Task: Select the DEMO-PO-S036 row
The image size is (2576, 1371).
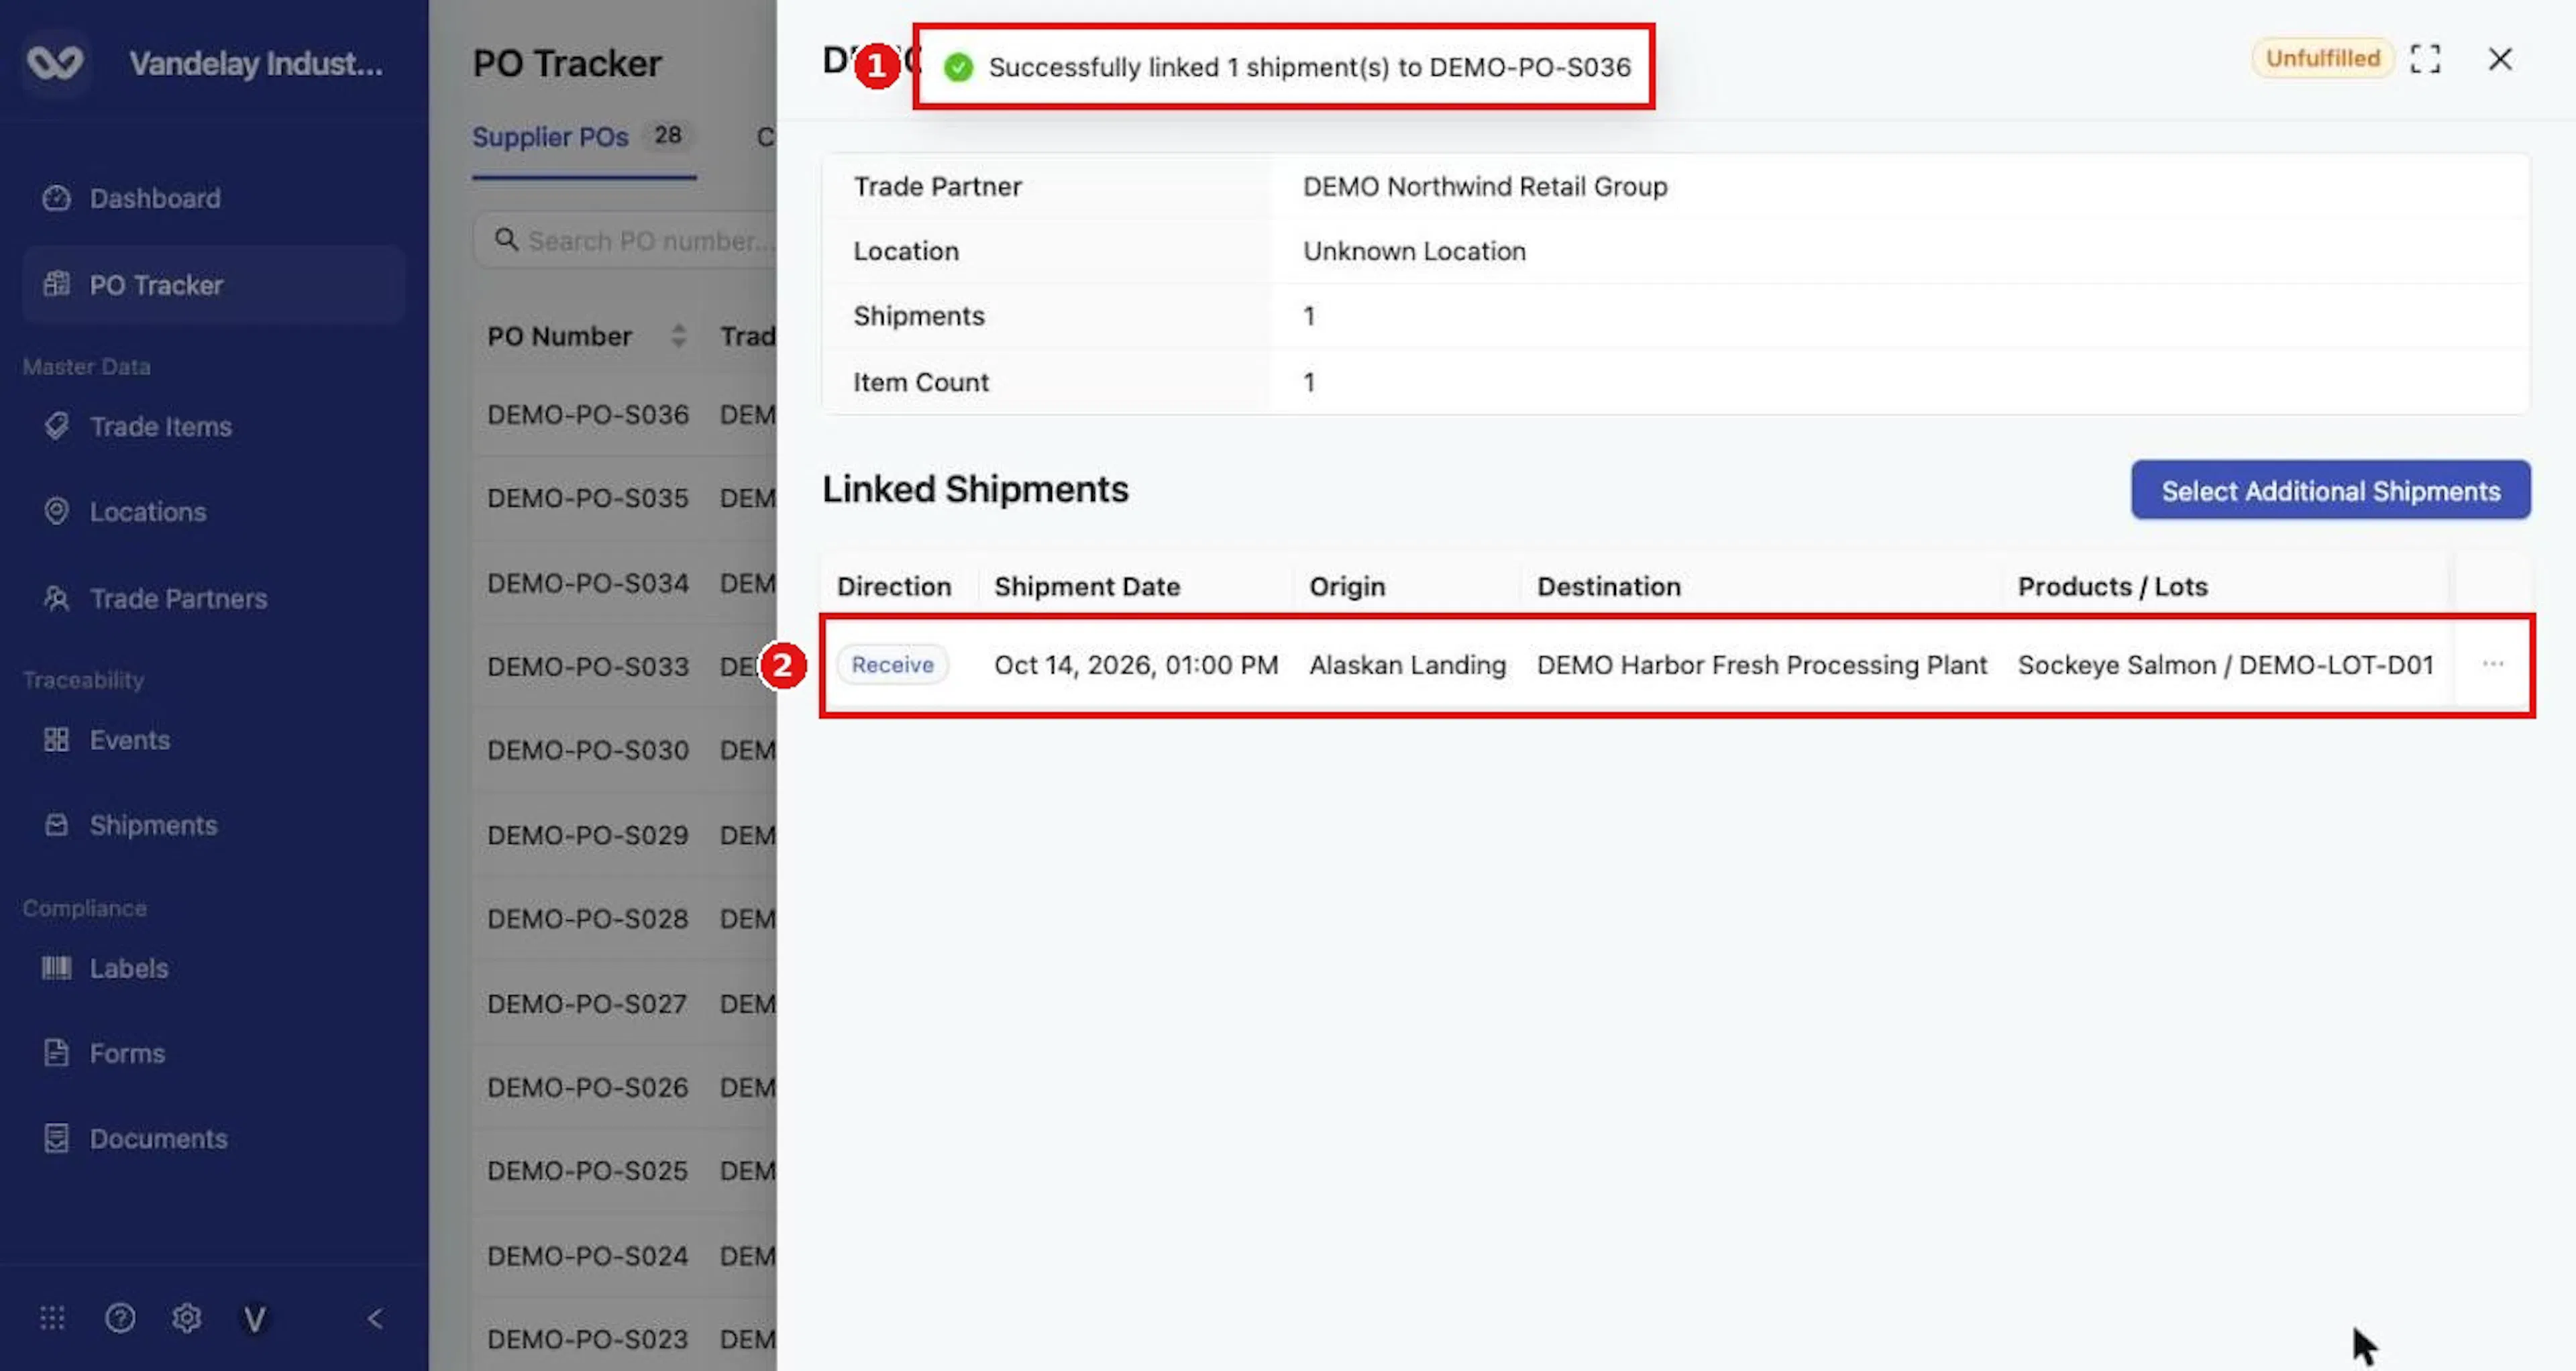Action: click(x=624, y=415)
